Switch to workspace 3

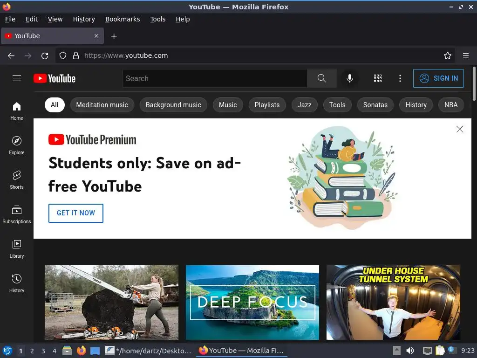click(43, 351)
